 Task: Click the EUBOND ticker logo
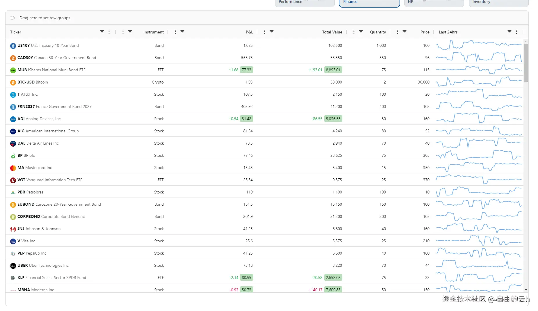[x=13, y=205]
